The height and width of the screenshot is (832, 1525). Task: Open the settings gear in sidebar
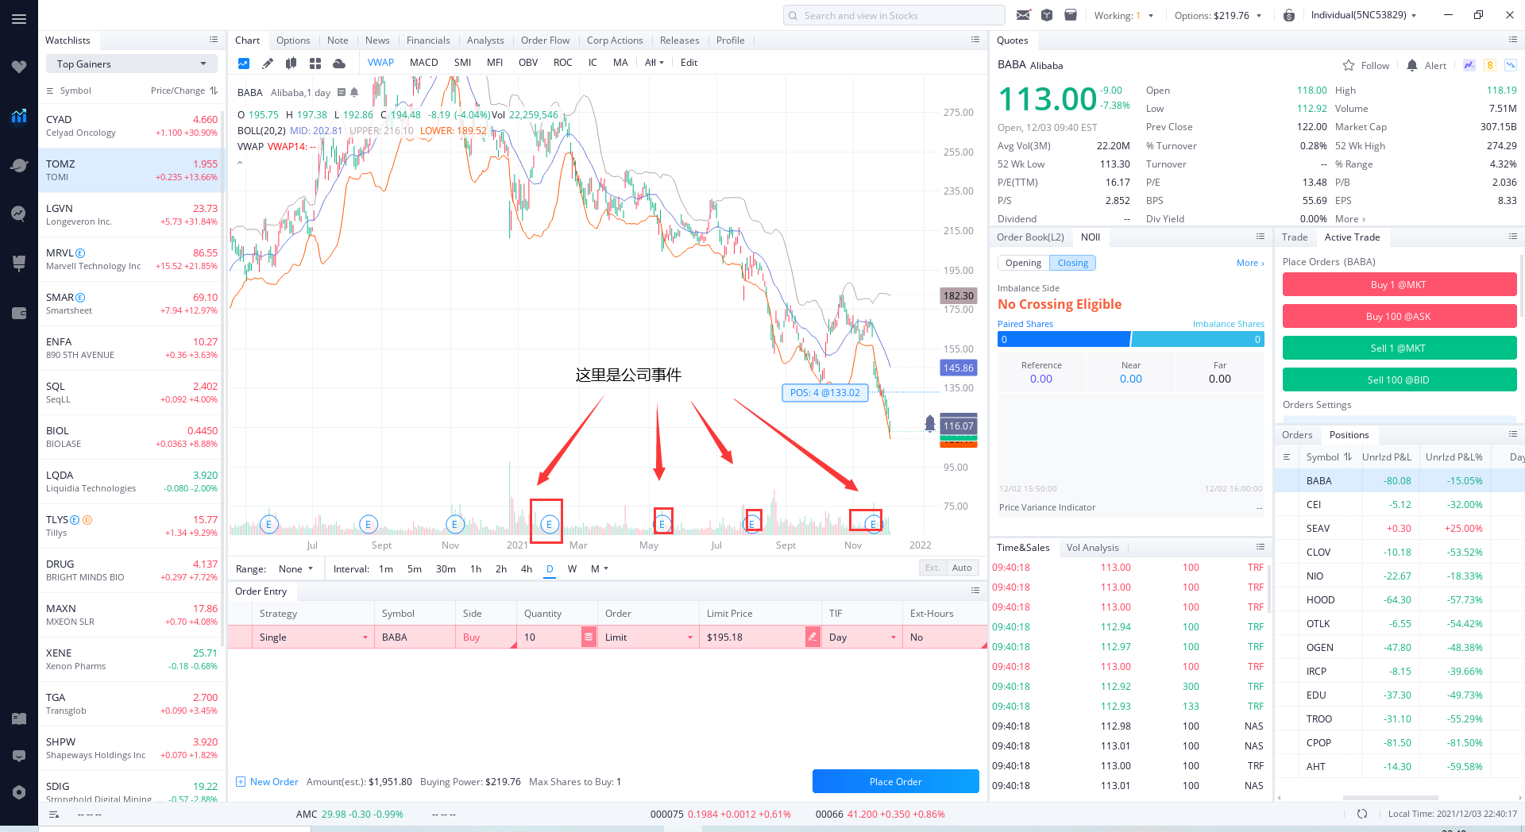19,792
